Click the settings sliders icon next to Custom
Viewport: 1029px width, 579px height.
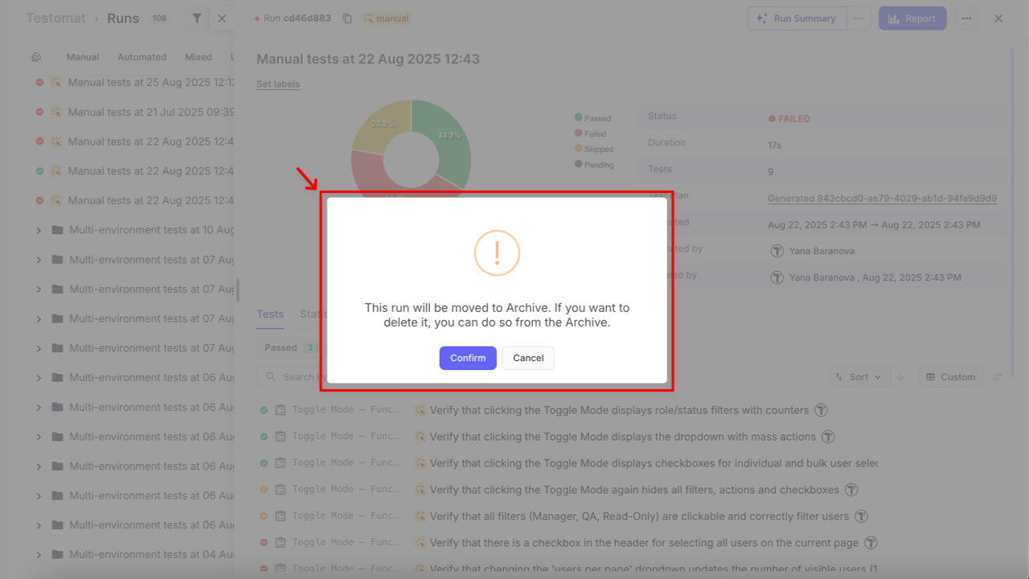(997, 377)
